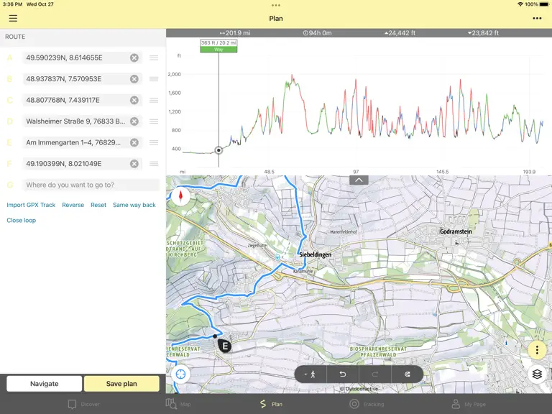Click the Navigate button

[x=45, y=384]
